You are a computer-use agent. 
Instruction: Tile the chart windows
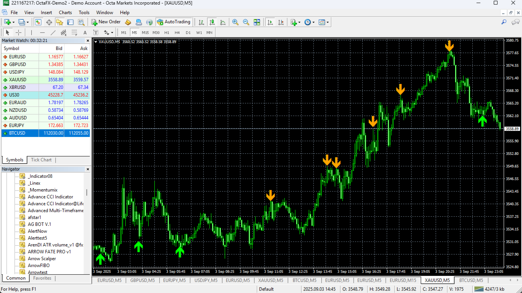tap(257, 22)
